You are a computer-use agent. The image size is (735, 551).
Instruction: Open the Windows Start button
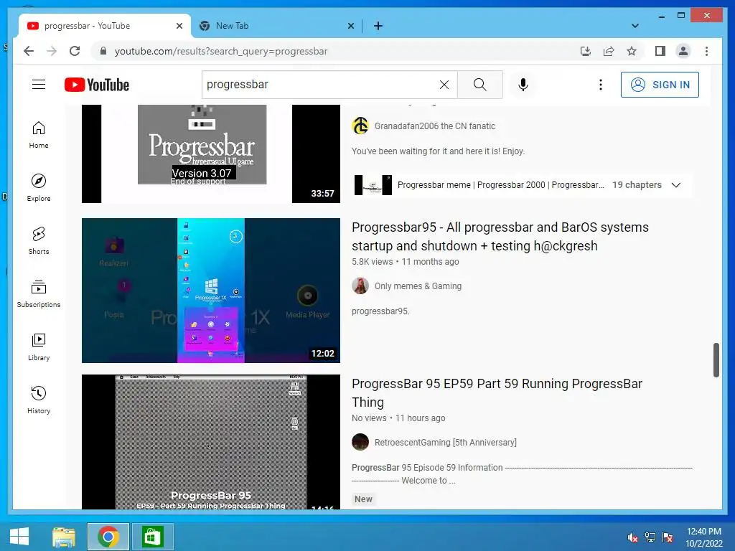[x=19, y=537]
